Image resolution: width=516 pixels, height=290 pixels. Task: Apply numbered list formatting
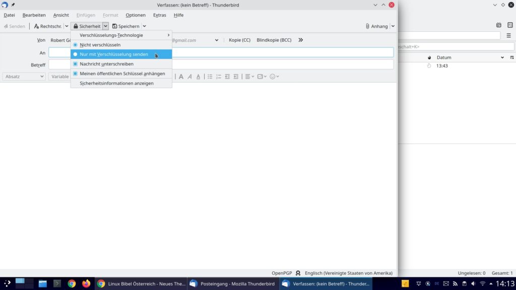pos(219,77)
